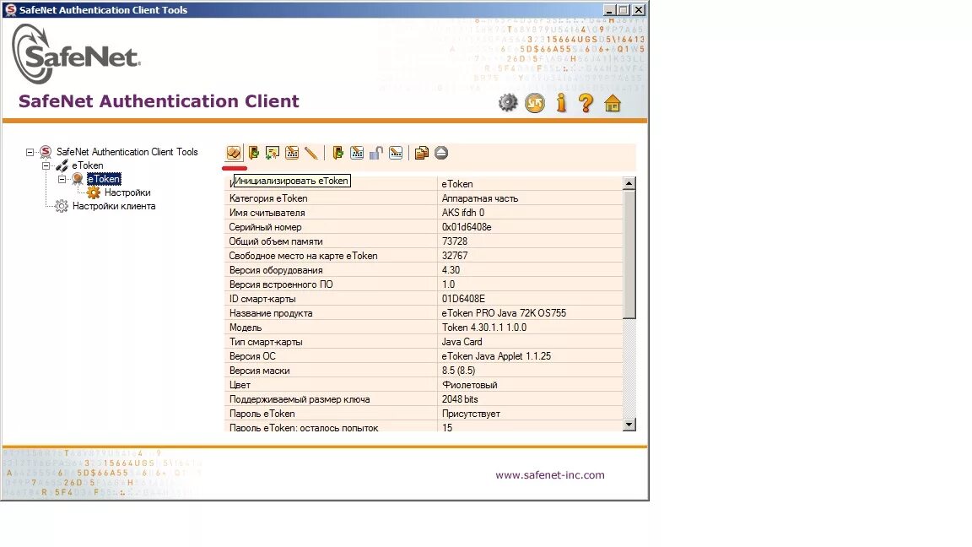Click the free space value 32767
The height and width of the screenshot is (547, 972).
click(455, 256)
